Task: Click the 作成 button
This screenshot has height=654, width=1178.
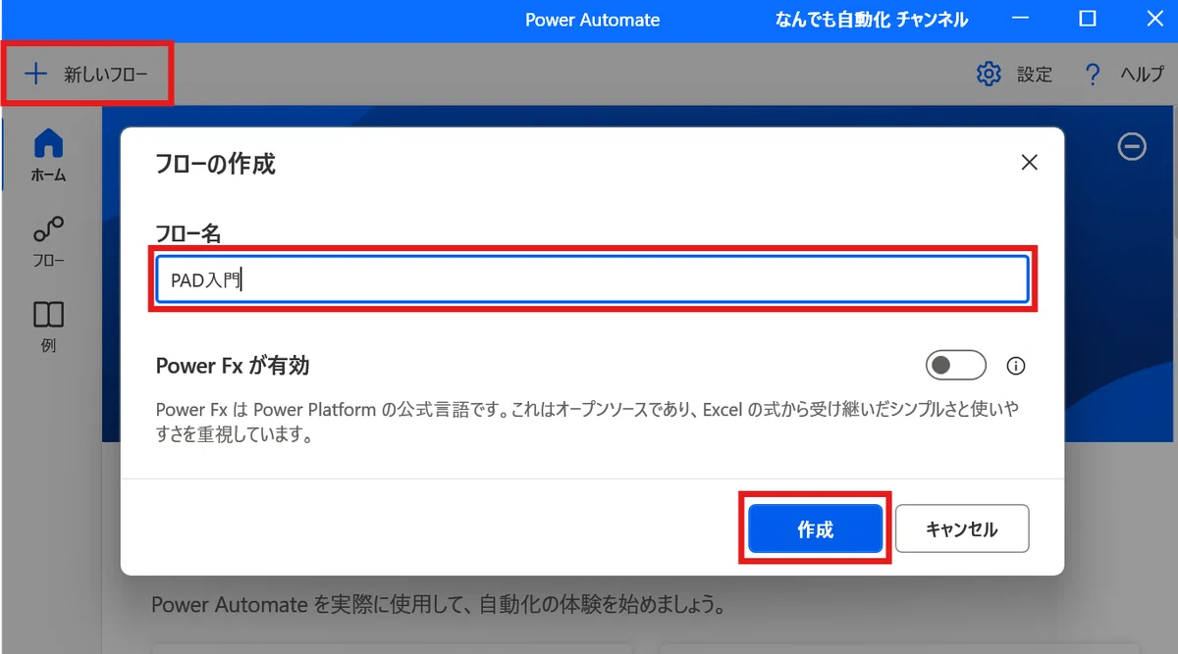Action: tap(815, 528)
